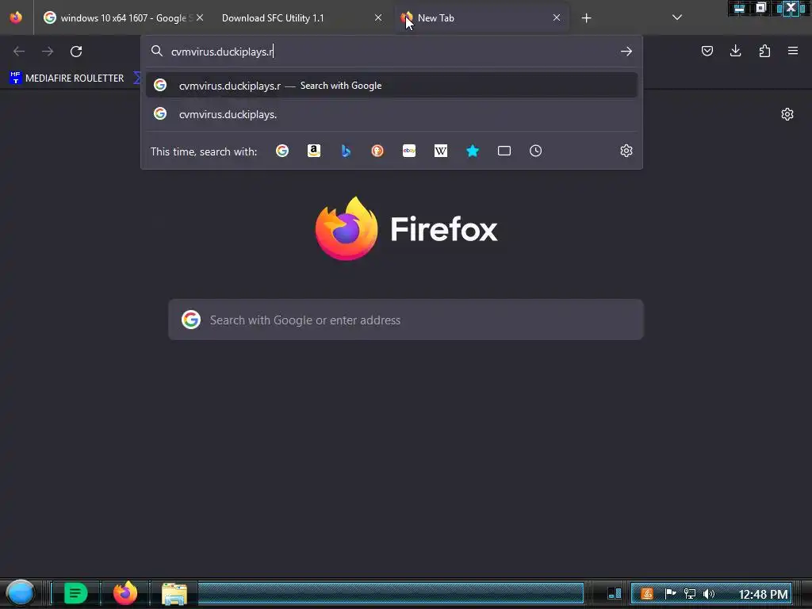This screenshot has width=812, height=609.
Task: Open the Start orb on the taskbar
Action: click(x=21, y=593)
